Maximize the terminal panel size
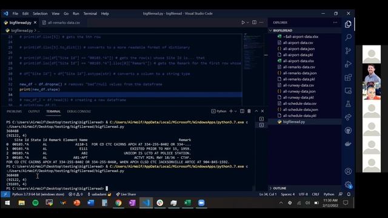The height and width of the screenshot is (218, 388). (256, 111)
